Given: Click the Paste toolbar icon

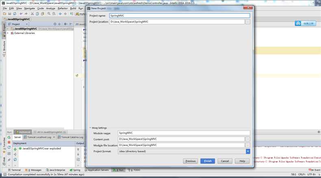Looking at the screenshot, I should [42, 14].
